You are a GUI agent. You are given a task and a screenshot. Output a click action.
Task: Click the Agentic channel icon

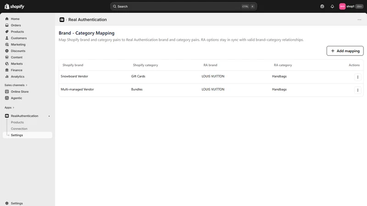[x=7, y=98]
